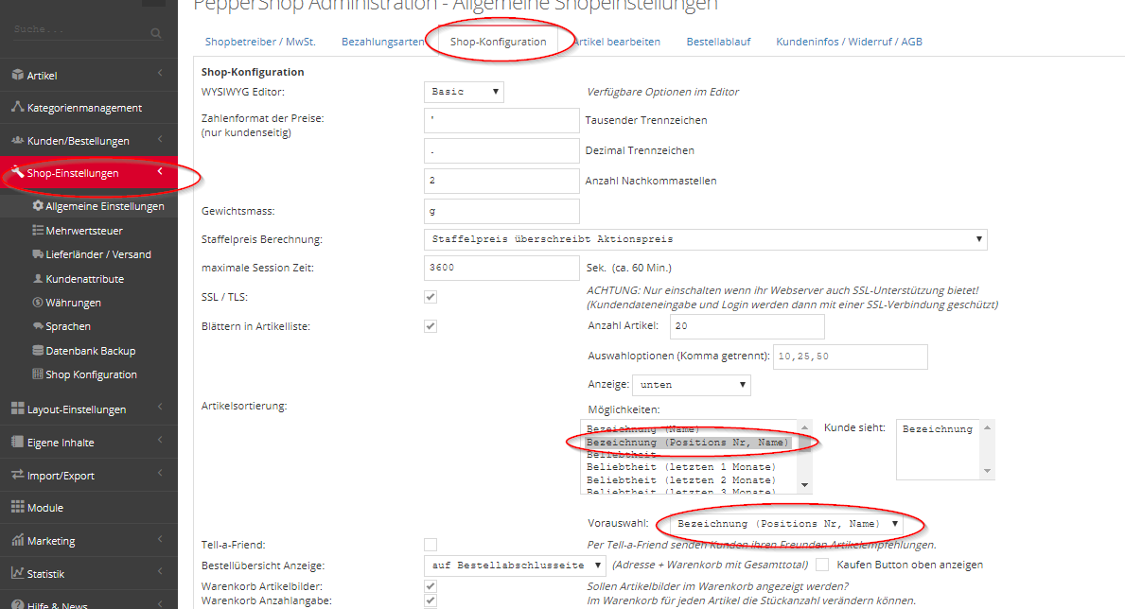The height and width of the screenshot is (609, 1125).
Task: Check Kaufen Button oben anzeigen
Action: tap(822, 565)
